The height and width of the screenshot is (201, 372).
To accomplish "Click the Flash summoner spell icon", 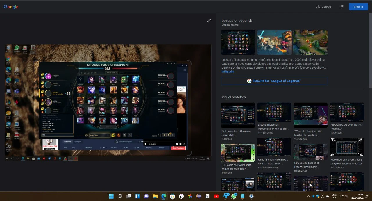I will pyautogui.click(x=113, y=135).
